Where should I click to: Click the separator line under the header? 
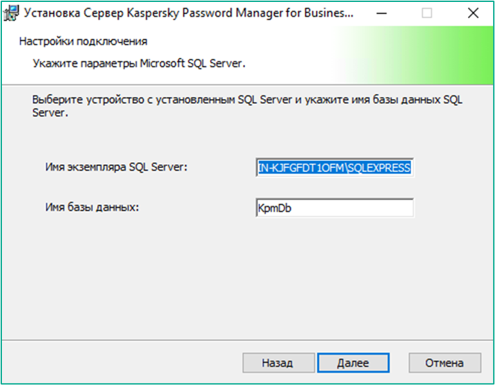[x=247, y=84]
